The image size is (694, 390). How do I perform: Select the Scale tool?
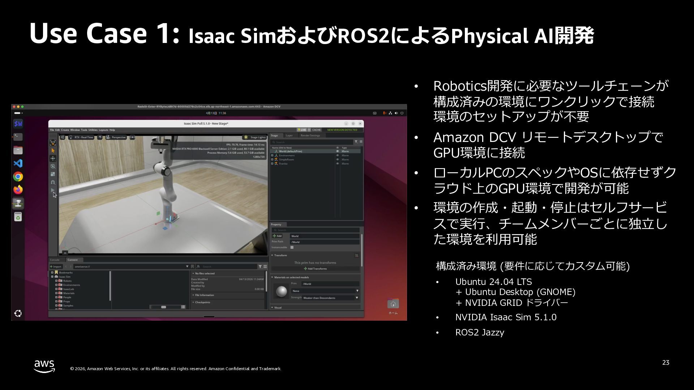(53, 174)
